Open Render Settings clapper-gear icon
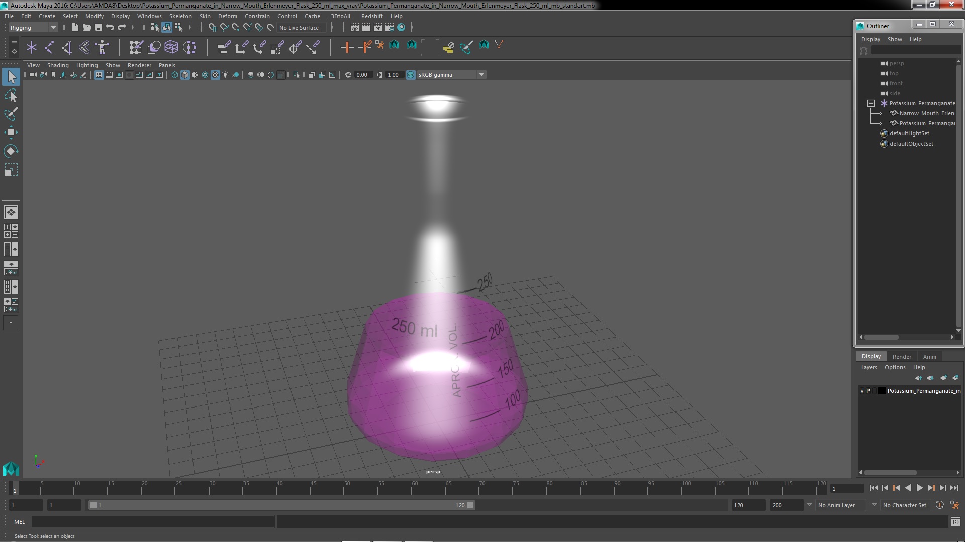Screen dimensions: 965x542 [390, 27]
